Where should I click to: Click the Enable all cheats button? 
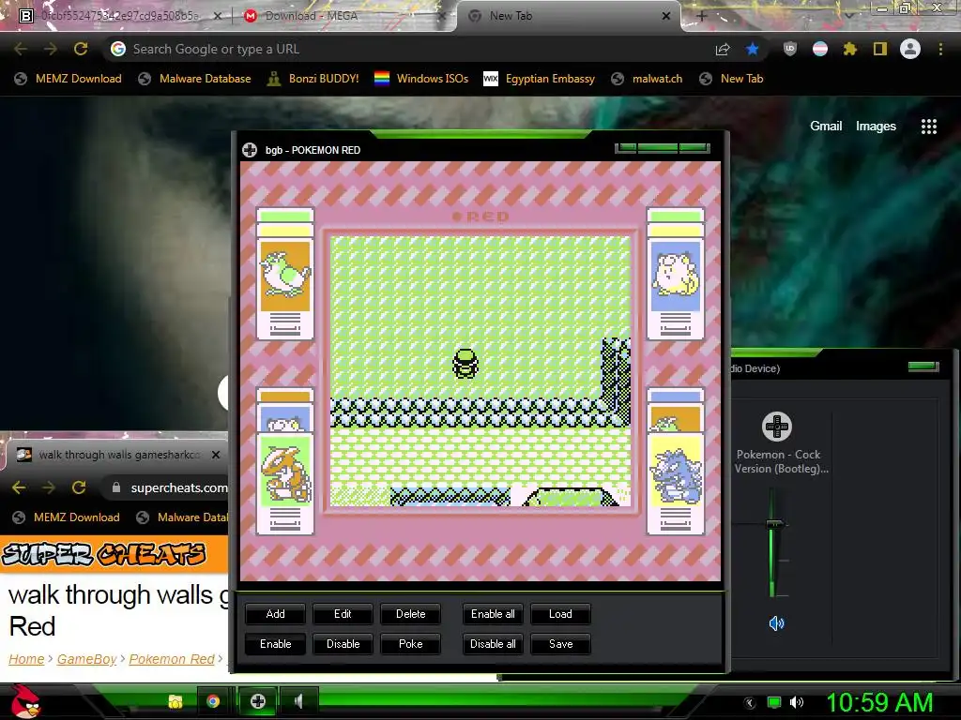[x=493, y=614]
